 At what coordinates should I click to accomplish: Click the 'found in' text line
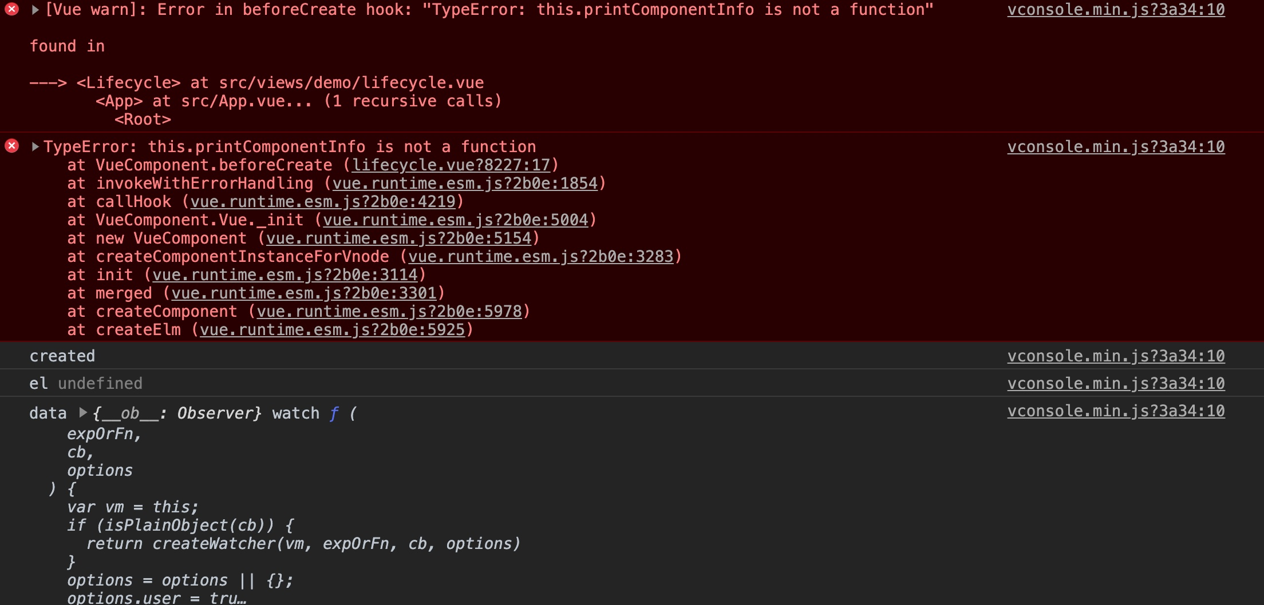pyautogui.click(x=67, y=46)
